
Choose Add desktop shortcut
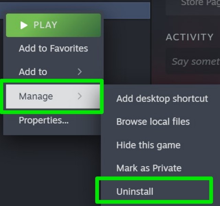[x=162, y=99]
